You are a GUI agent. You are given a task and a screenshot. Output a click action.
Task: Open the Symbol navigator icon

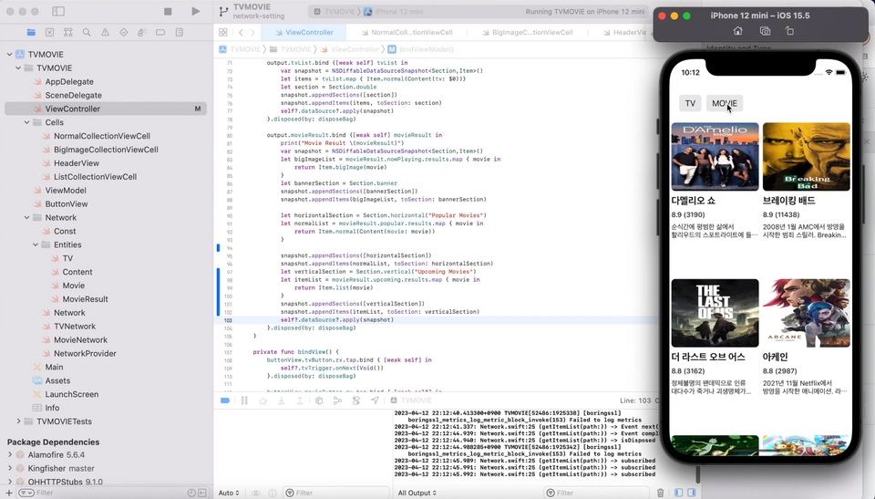click(68, 33)
